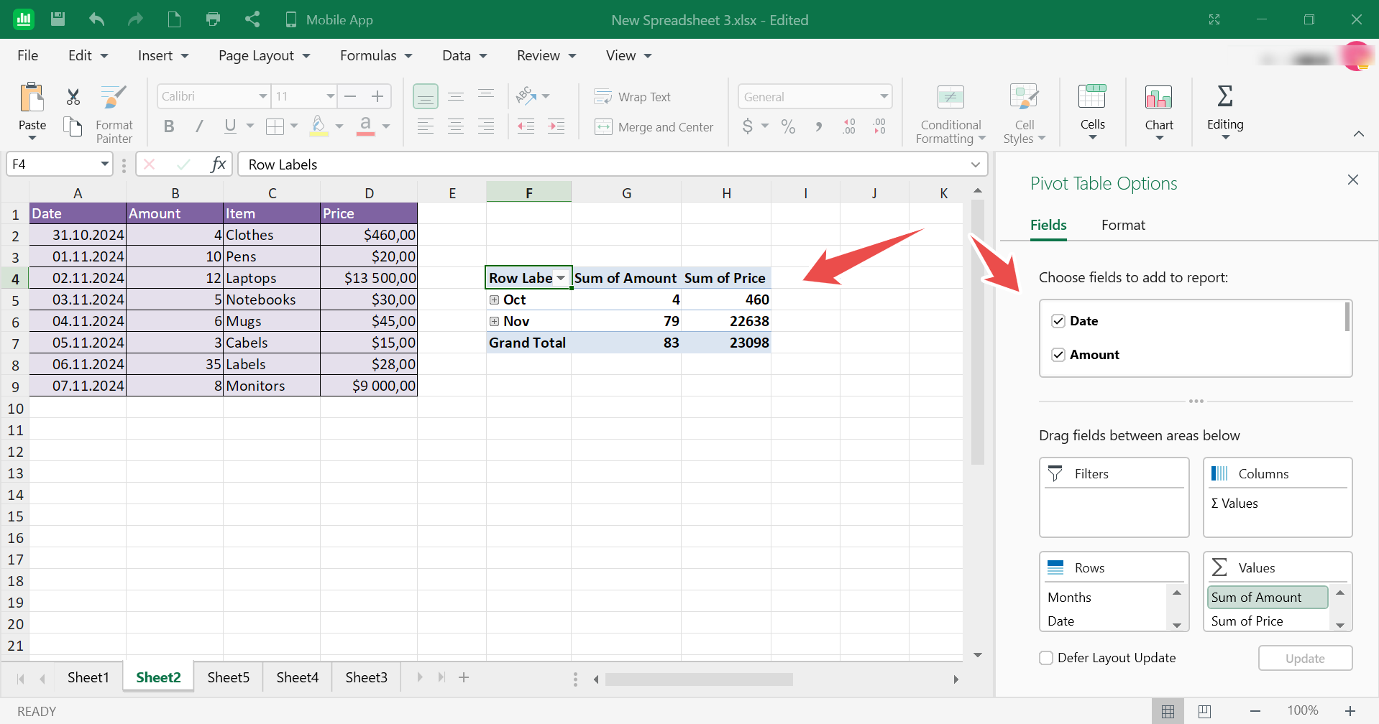Open the Calibri font name dropdown
The height and width of the screenshot is (724, 1379).
(262, 96)
